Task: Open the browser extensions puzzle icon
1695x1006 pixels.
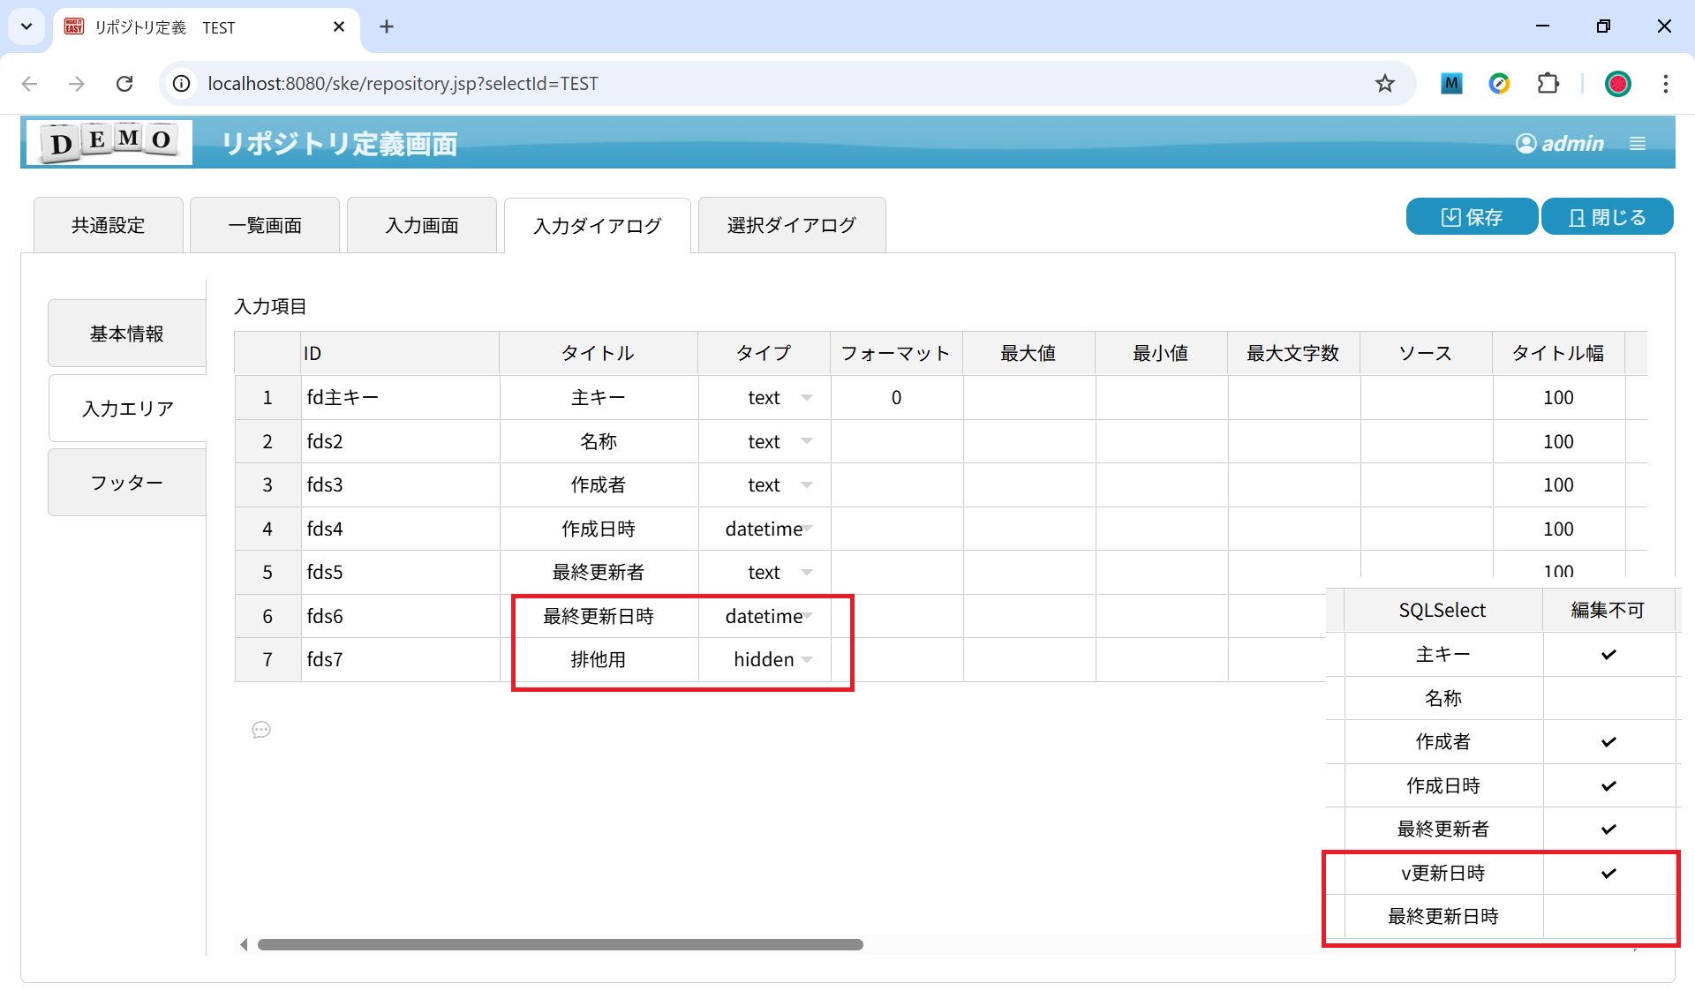Action: pyautogui.click(x=1548, y=84)
